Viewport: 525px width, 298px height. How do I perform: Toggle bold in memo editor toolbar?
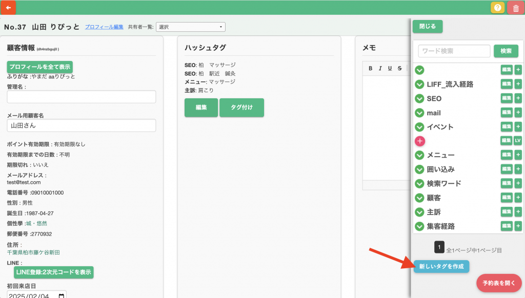pos(371,69)
